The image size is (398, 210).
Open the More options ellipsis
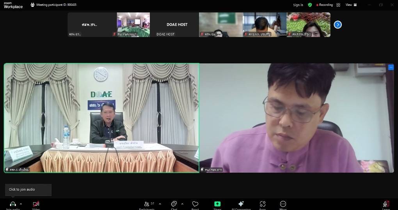(x=283, y=204)
